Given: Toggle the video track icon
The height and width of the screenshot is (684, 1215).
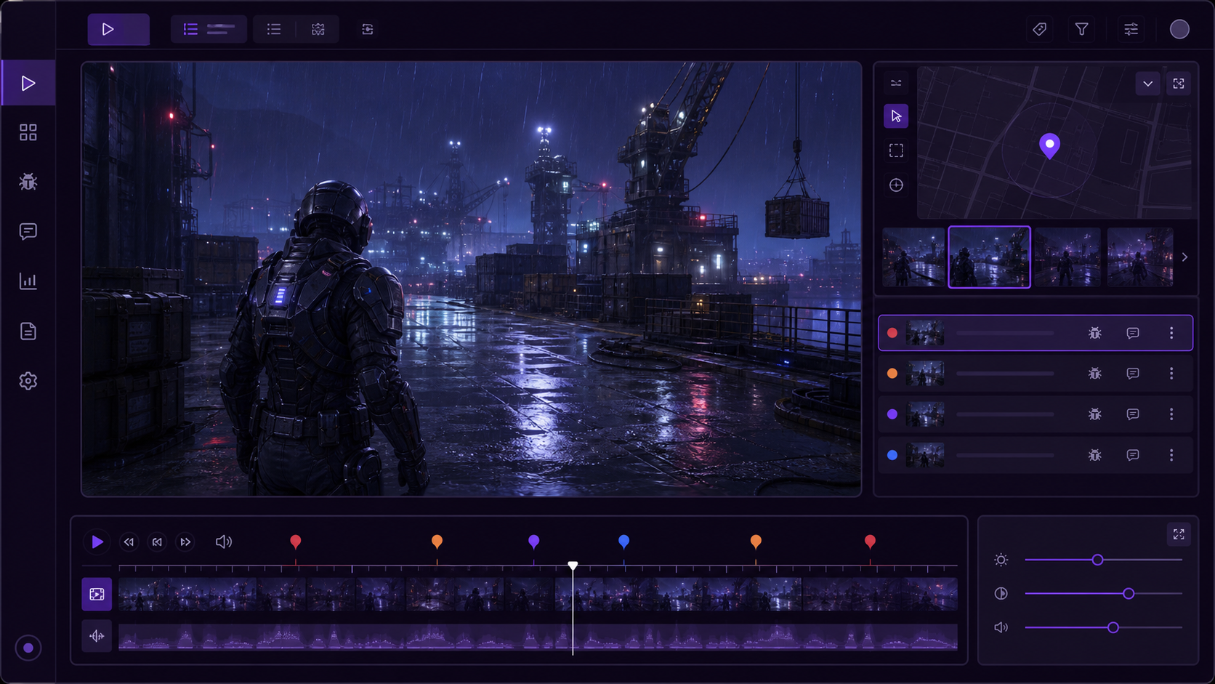Looking at the screenshot, I should pos(97,594).
